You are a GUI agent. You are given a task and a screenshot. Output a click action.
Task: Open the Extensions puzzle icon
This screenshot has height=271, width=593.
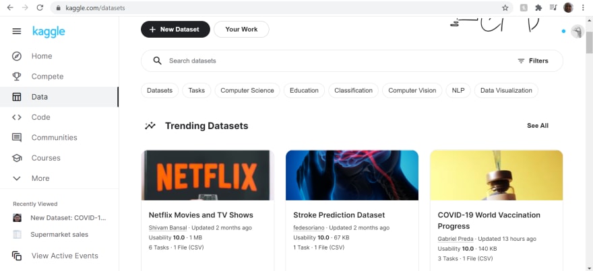pos(538,7)
